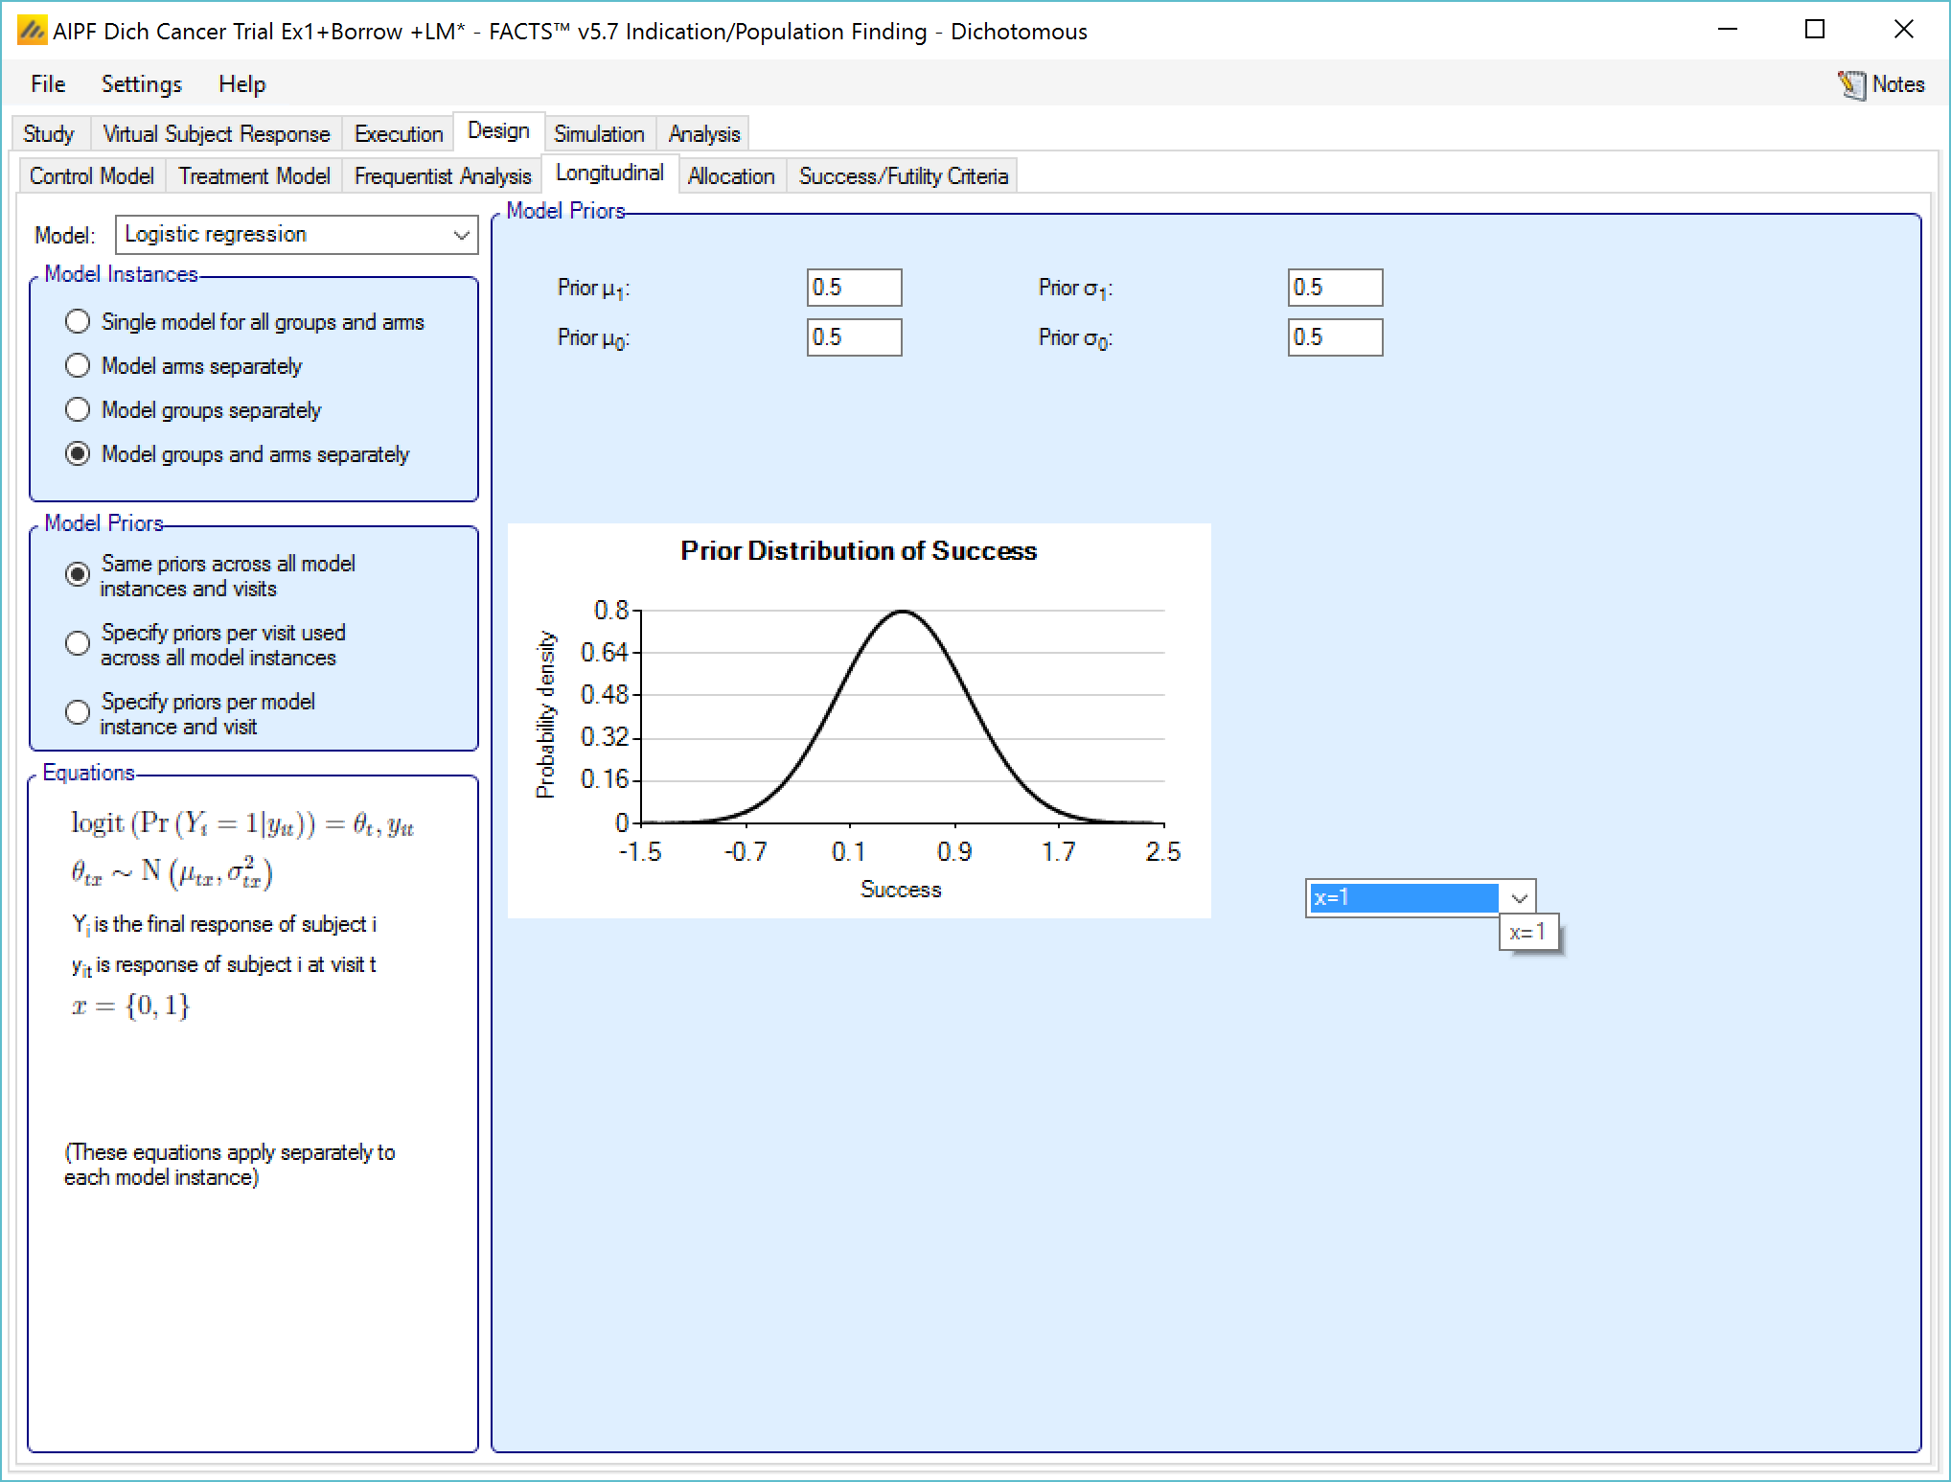Click the Prior σ0 input field
The image size is (1951, 1482).
1334,337
